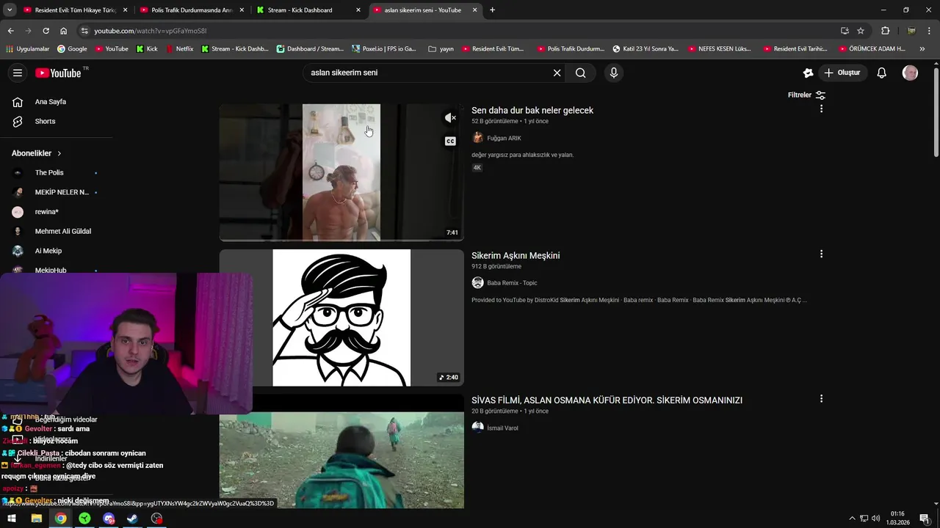Image resolution: width=940 pixels, height=528 pixels.
Task: Expand the Abonelikler section
Action: coord(37,153)
